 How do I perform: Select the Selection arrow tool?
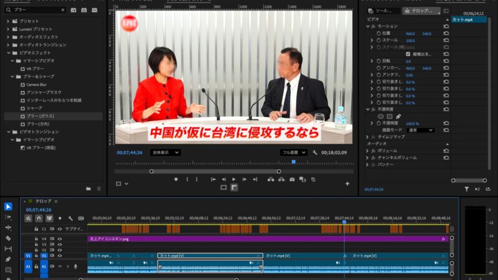click(8, 207)
